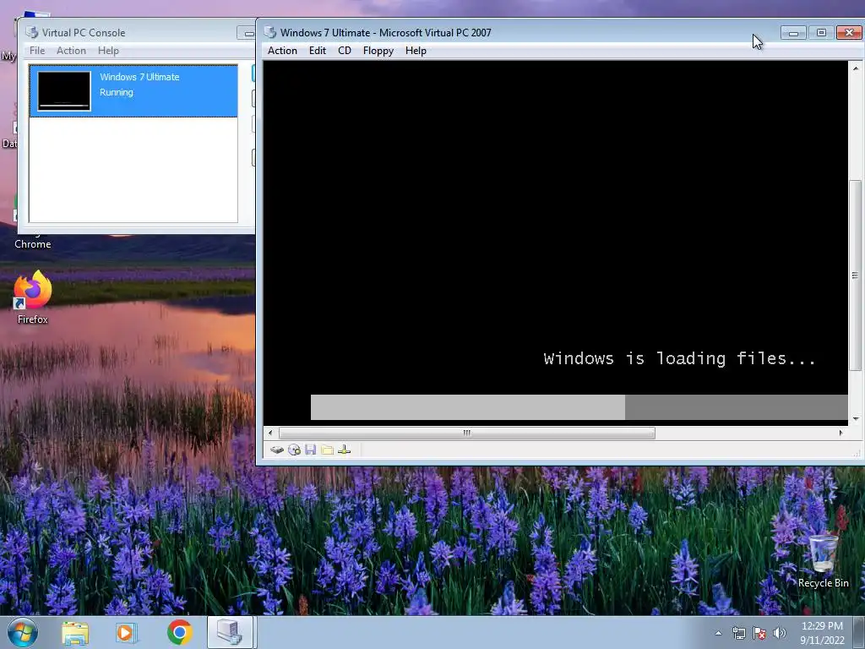The height and width of the screenshot is (649, 865).
Task: Open the Help menu in Virtual PC Console
Action: coord(108,51)
